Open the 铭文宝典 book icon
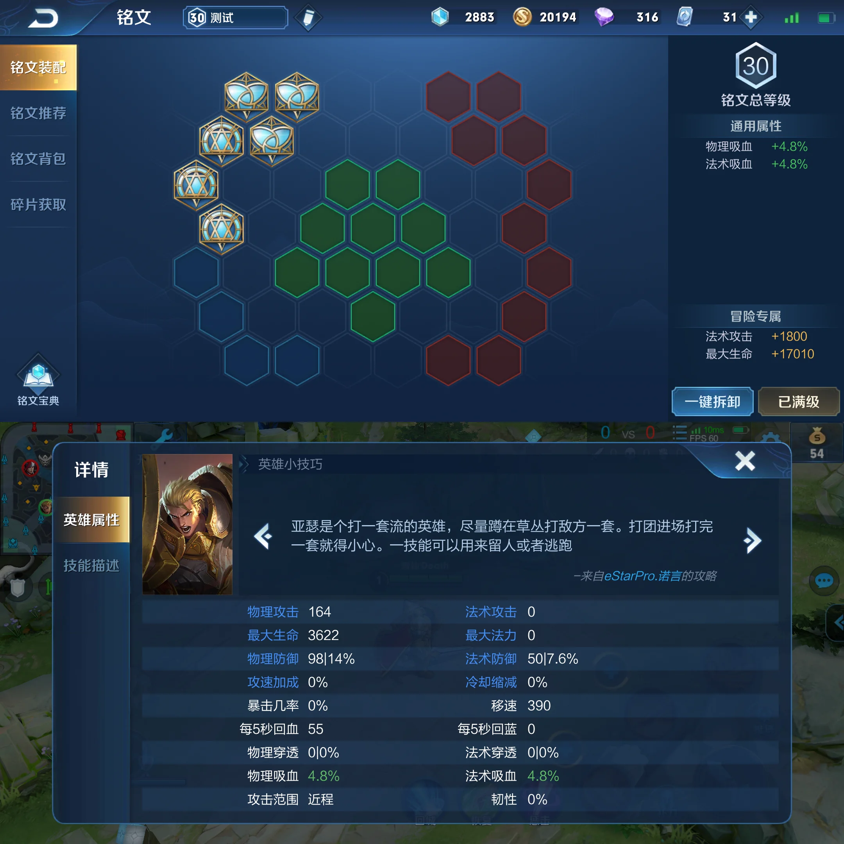 38,379
